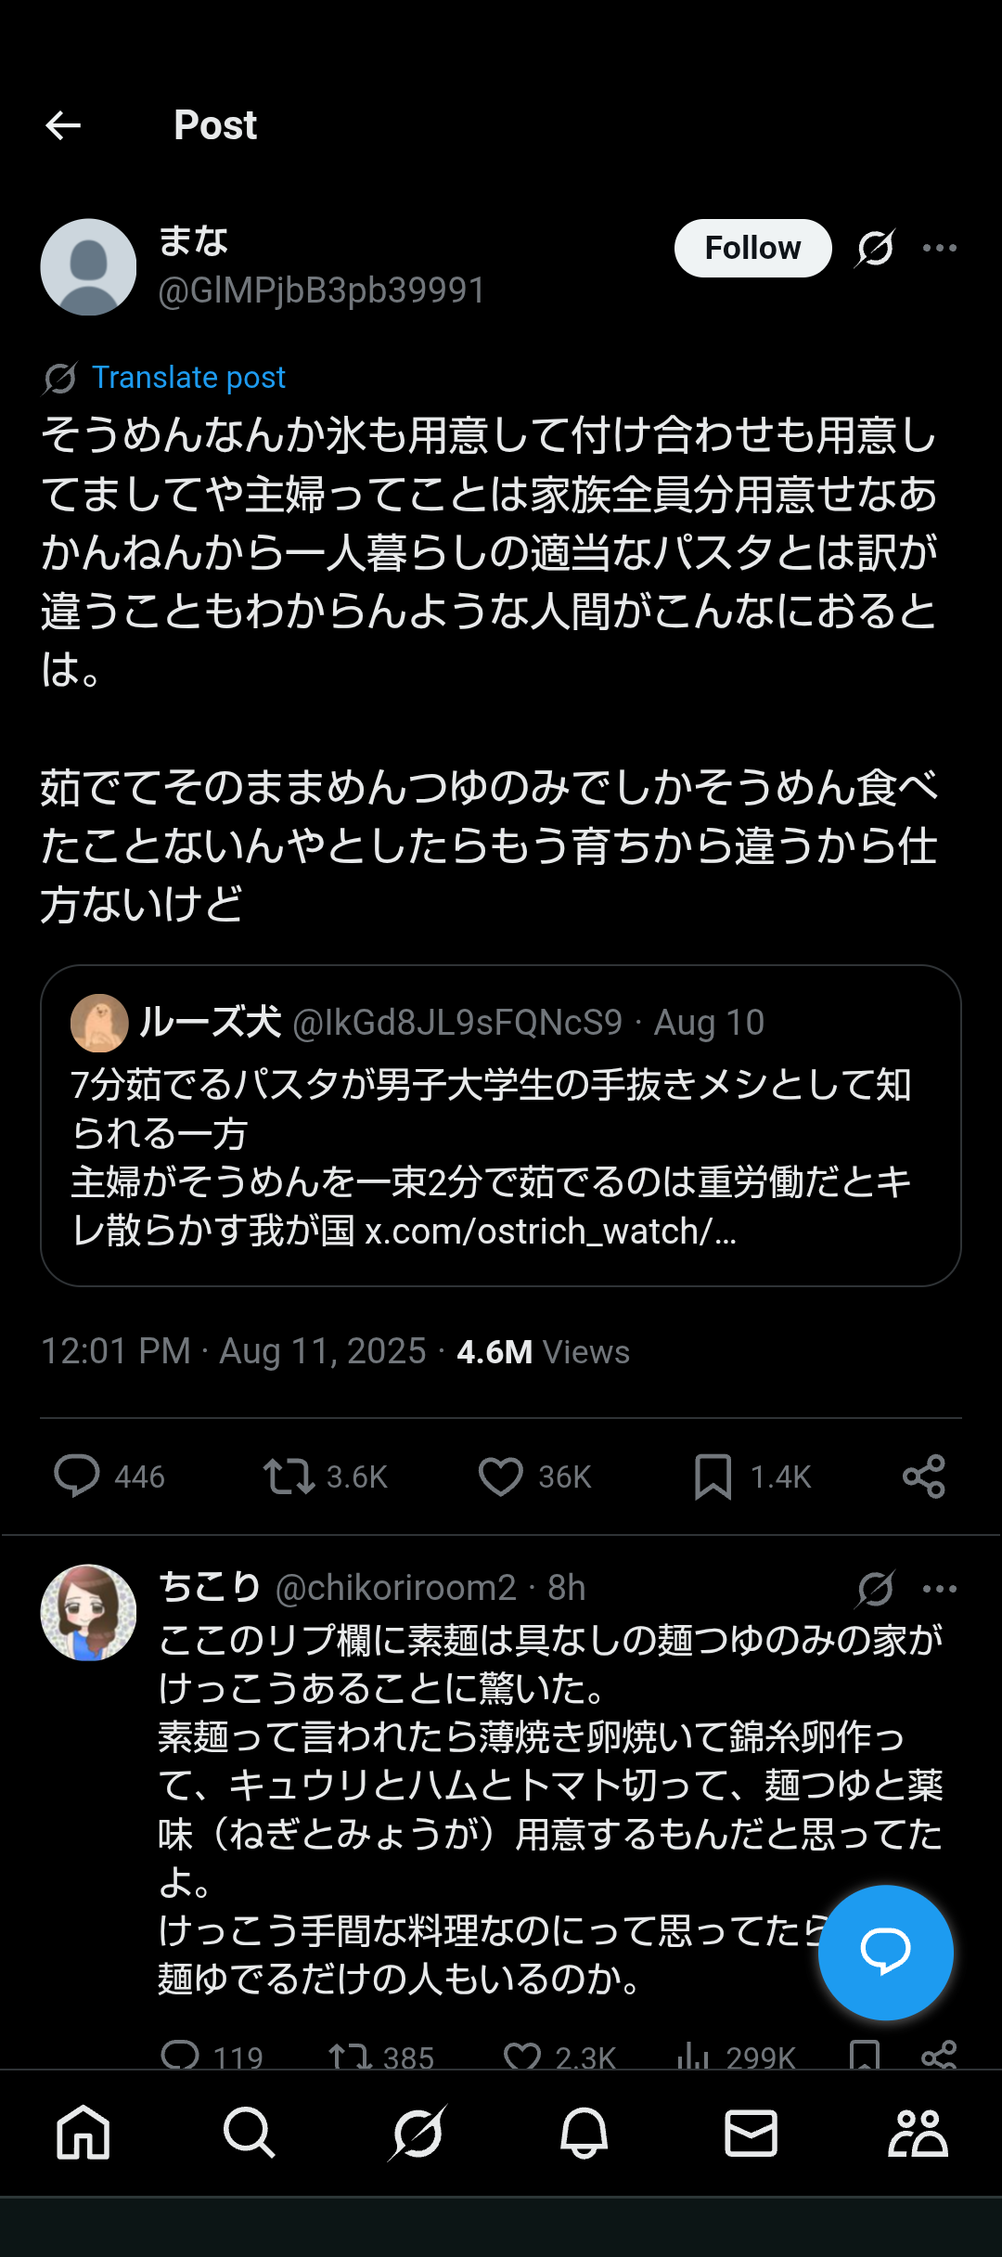Click the Translate post link
1002x2257 pixels.
[x=188, y=378]
